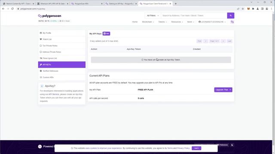Click the First pagination button
Image resolution: width=275 pixels, height=154 pixels.
(x=199, y=41)
